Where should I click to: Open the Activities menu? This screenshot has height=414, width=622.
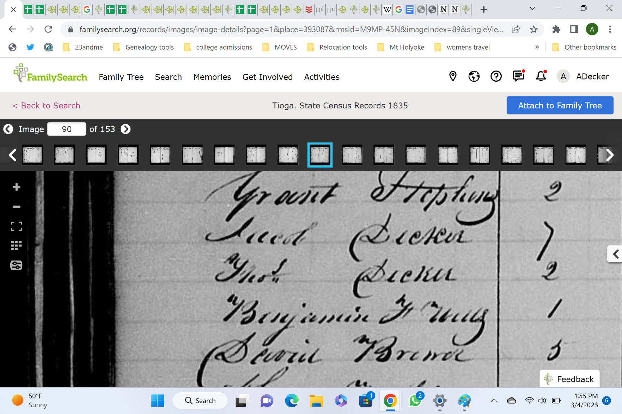[x=322, y=77]
